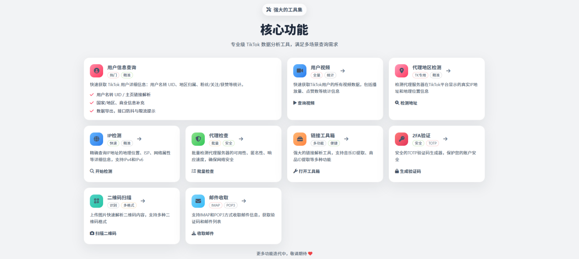Image resolution: width=579 pixels, height=259 pixels.
Task: Click the 核心功能 heading
Action: click(x=284, y=30)
